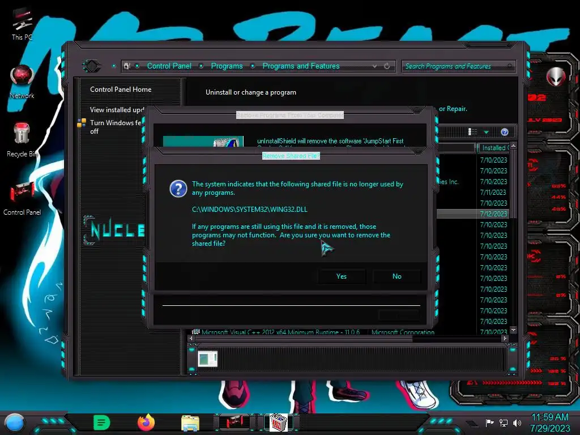The width and height of the screenshot is (580, 435).
Task: Open Control Panel Home link
Action: (x=121, y=89)
